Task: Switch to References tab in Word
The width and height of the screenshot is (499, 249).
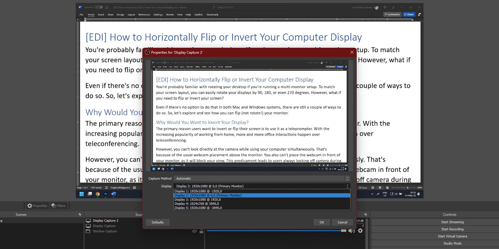Action: click(144, 15)
